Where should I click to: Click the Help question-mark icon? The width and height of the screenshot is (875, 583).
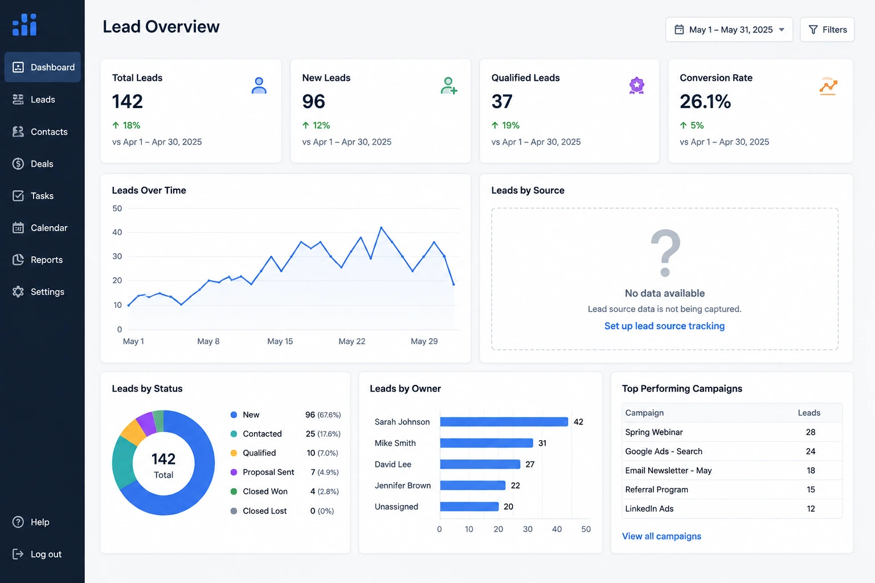[18, 522]
